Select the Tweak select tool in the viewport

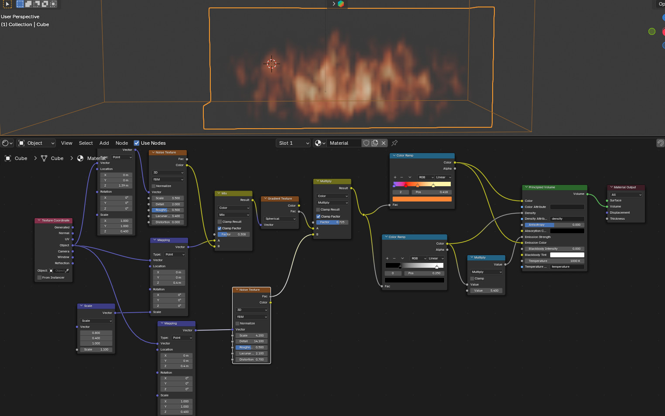(x=7, y=4)
